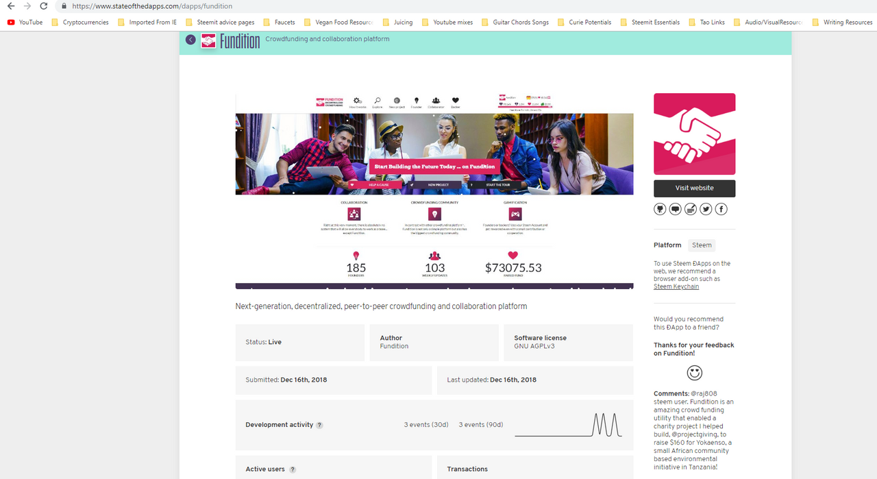Open the Juicing bookmark folder
Image resolution: width=877 pixels, height=479 pixels.
(x=398, y=22)
